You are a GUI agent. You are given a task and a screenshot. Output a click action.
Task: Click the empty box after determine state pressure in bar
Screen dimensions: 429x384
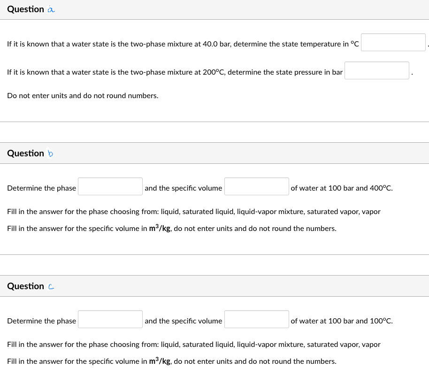tap(377, 70)
